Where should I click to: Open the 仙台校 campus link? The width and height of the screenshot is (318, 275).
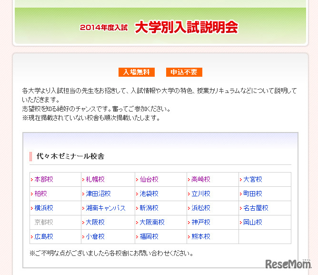point(149,179)
